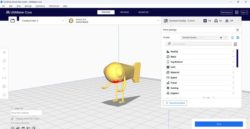250x129 pixels.
Task: Open the Standard Quality profile dropdown
Action: [204, 37]
